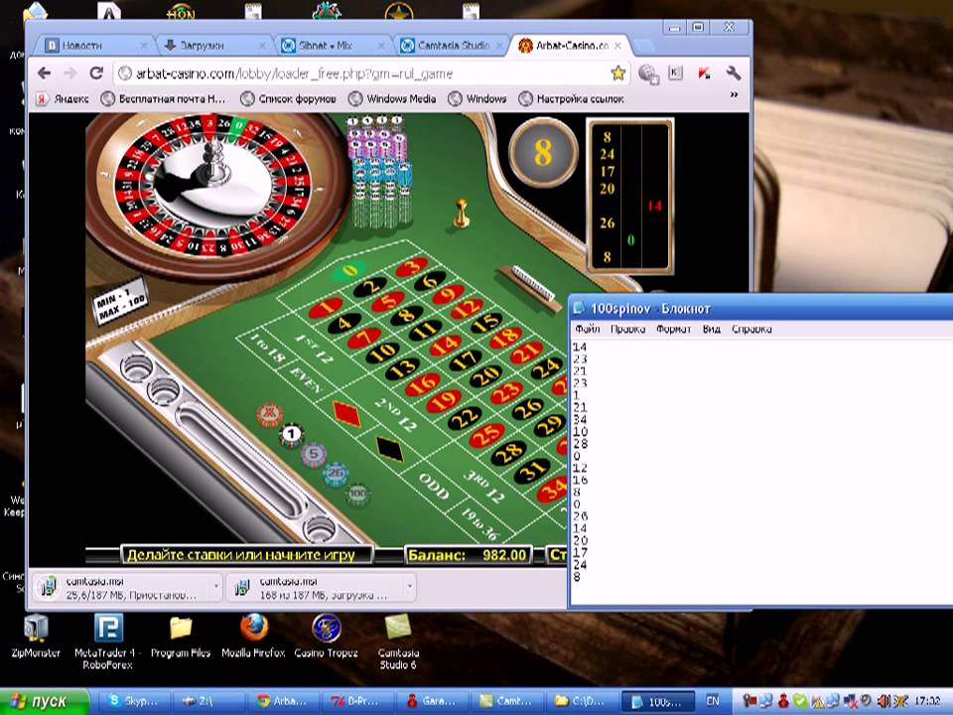Switch to 100s... Notepad taskbar button
This screenshot has width=953, height=715.
pyautogui.click(x=657, y=702)
